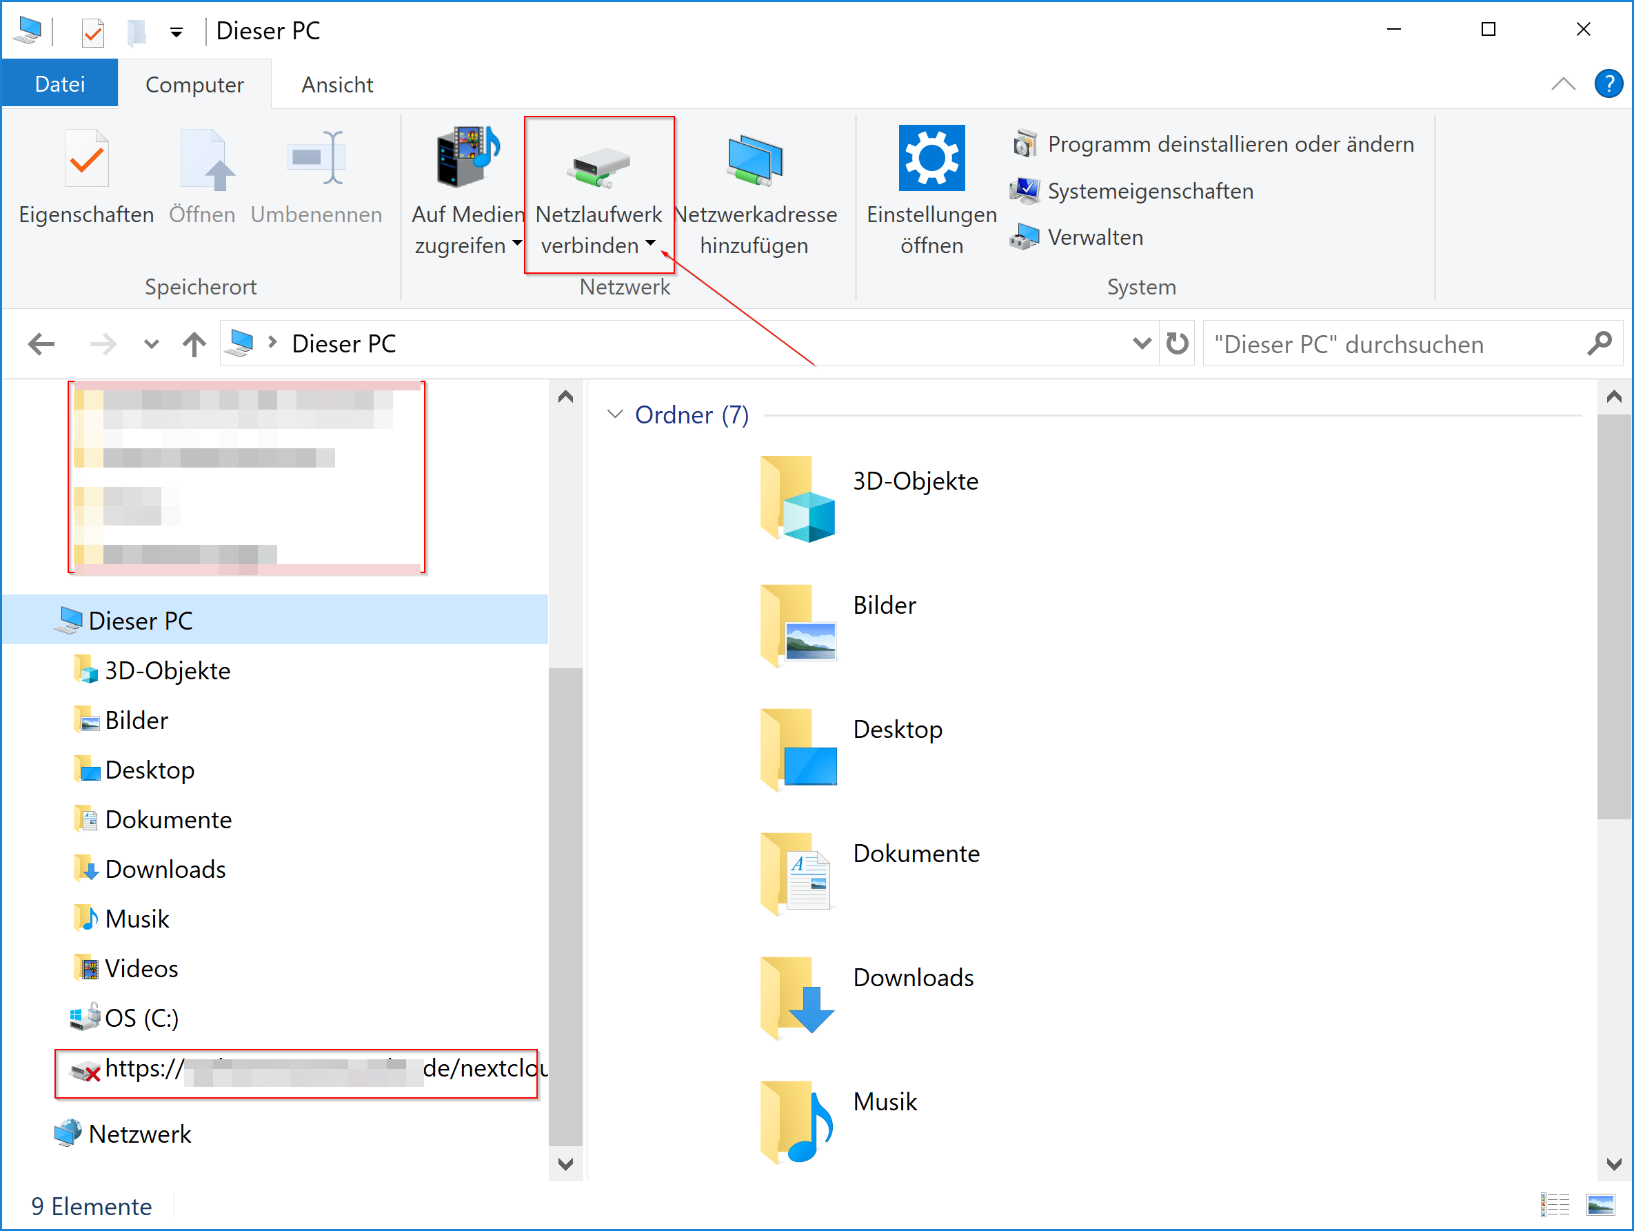Open help with the question mark button
This screenshot has width=1634, height=1231.
[1608, 83]
